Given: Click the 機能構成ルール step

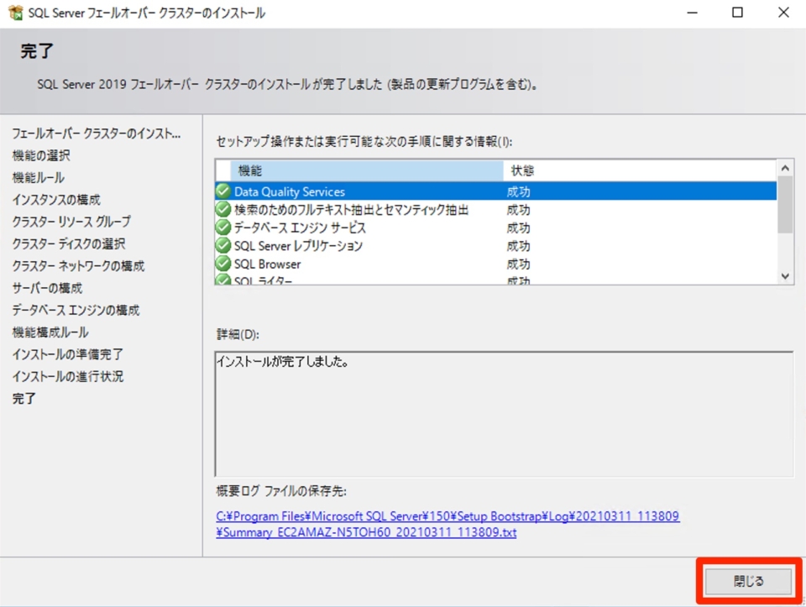Looking at the screenshot, I should (x=50, y=332).
